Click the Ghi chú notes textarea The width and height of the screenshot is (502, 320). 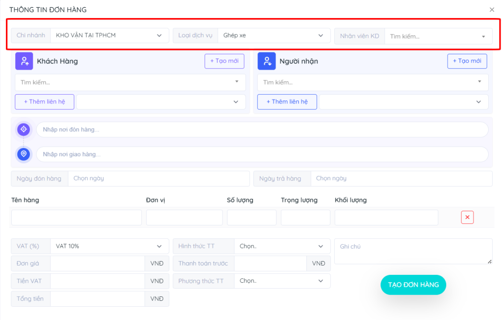point(413,251)
